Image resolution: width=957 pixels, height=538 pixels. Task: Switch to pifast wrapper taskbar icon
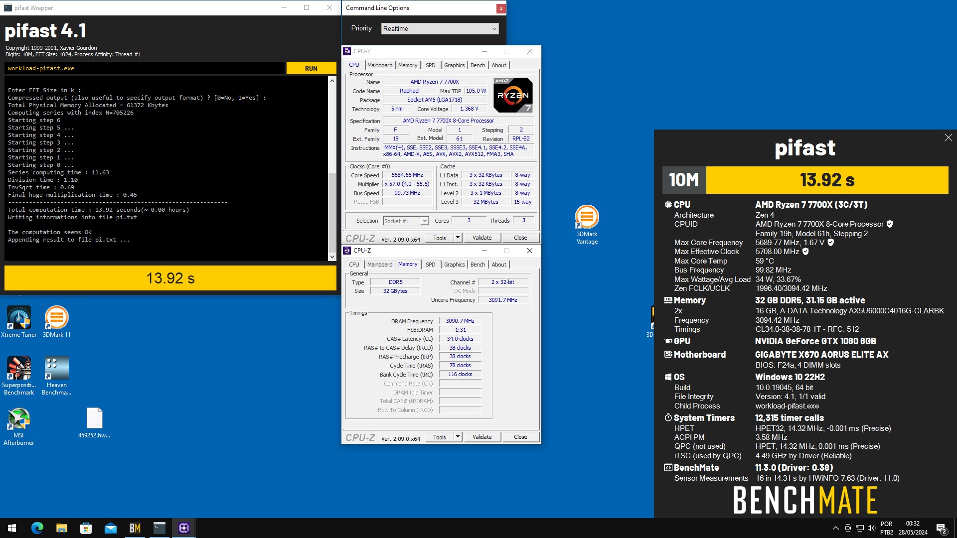coord(159,528)
